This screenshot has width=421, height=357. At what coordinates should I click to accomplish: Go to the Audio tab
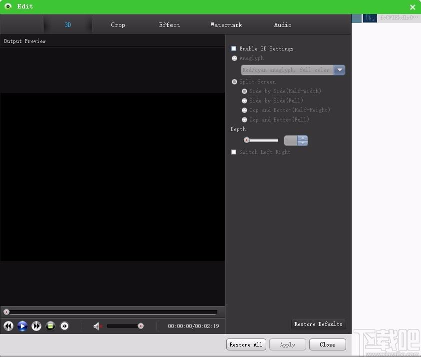(x=283, y=24)
